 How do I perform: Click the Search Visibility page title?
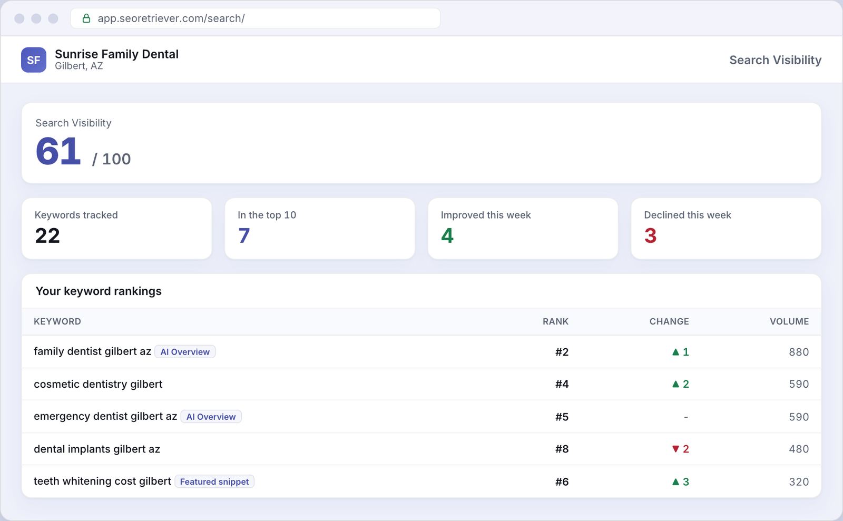point(775,60)
